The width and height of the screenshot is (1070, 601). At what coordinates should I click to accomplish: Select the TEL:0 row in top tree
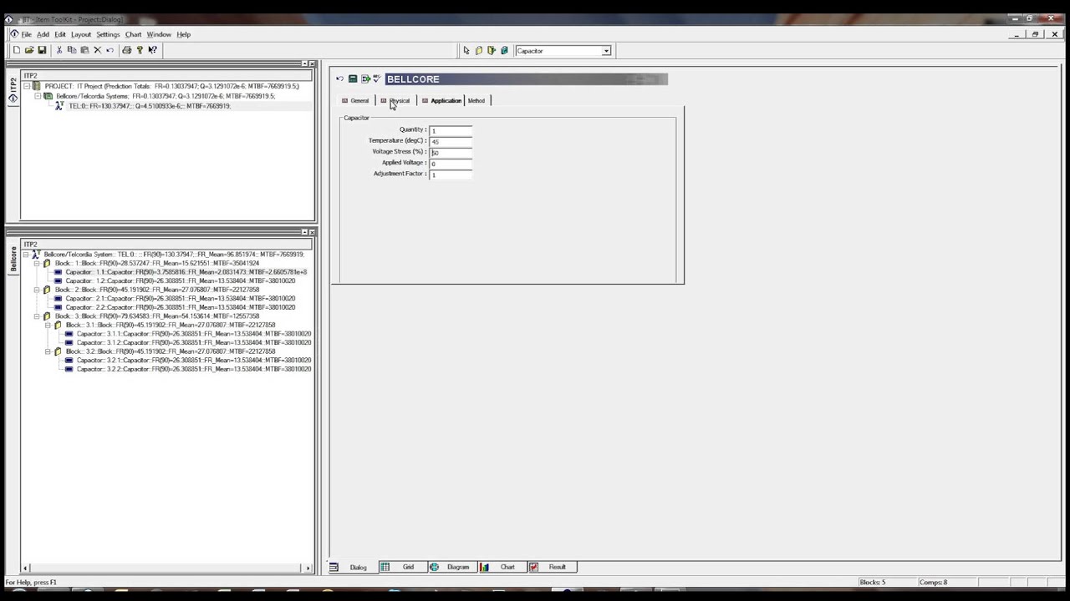(150, 106)
